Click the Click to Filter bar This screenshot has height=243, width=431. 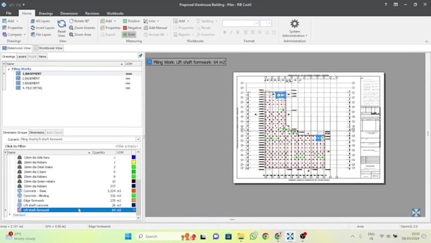point(72,146)
